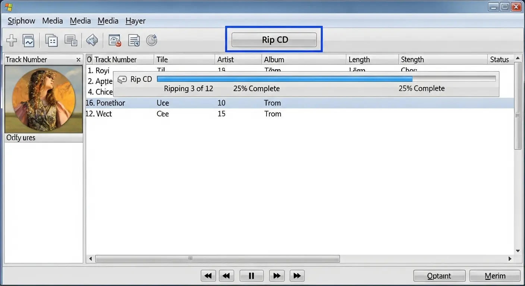The height and width of the screenshot is (286, 525).
Task: Click the stacked pages grid toolbar icon
Action: 51,40
